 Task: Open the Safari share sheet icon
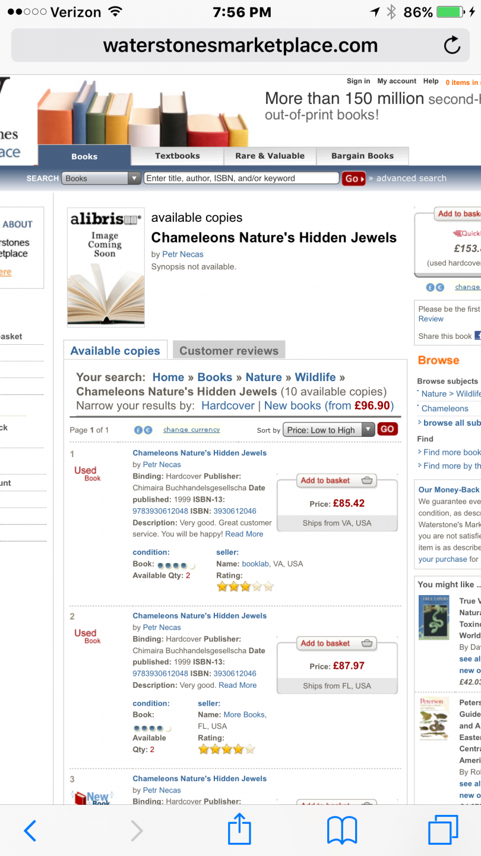240,830
